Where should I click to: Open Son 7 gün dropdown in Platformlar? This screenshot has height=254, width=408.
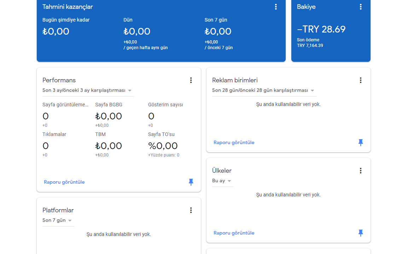[58, 220]
